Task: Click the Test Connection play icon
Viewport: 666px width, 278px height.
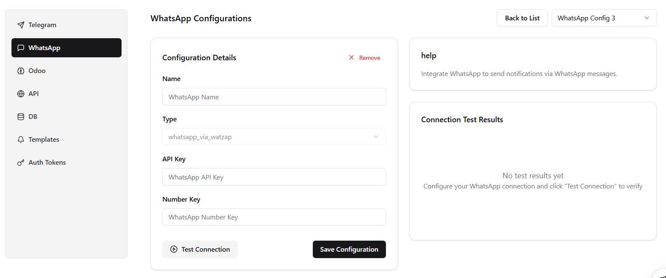Action: (x=174, y=250)
